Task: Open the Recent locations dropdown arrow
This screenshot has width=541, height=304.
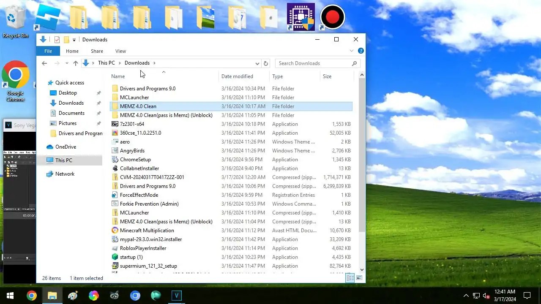Action: [x=67, y=63]
